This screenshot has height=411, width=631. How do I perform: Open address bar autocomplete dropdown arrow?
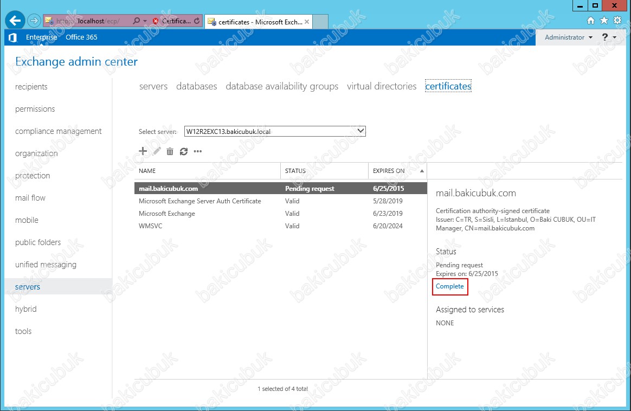click(x=145, y=21)
